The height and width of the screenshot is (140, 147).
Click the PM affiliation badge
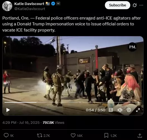tap(58, 4)
